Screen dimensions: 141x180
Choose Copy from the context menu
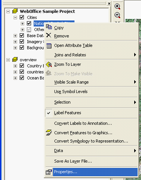pos(91,28)
